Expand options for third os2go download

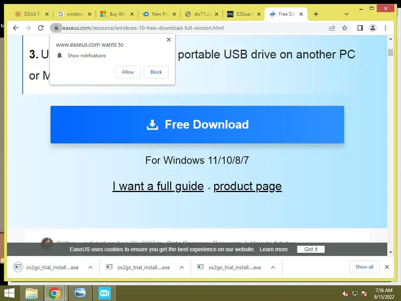(273, 267)
